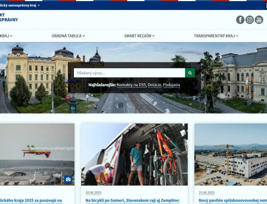Expand the KRAJ menu
Image resolution: width=267 pixels, height=204 pixels.
6,36
